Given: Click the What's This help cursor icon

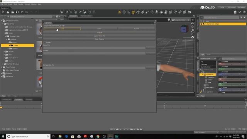Looking at the screenshot, I should (240, 12).
